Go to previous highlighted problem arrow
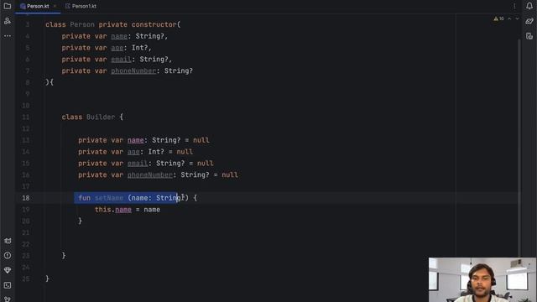This screenshot has height=302, width=537. 509,18
